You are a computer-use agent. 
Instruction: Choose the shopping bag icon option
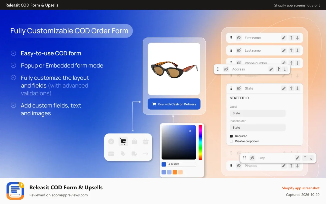point(134,141)
